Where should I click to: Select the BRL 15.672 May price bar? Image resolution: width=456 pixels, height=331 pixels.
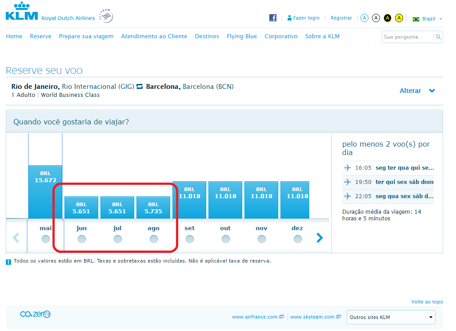[45, 192]
